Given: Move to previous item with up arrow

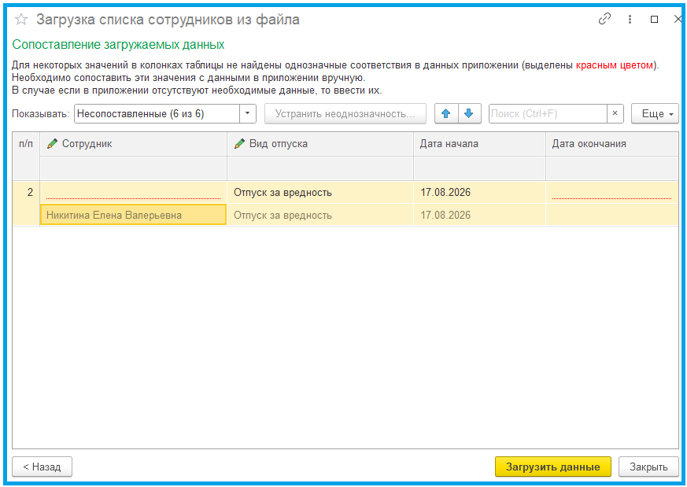Looking at the screenshot, I should tap(446, 114).
